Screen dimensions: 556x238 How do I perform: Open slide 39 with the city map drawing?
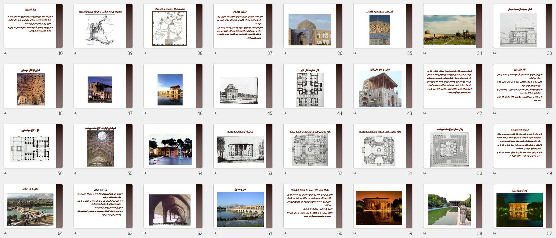(103, 26)
